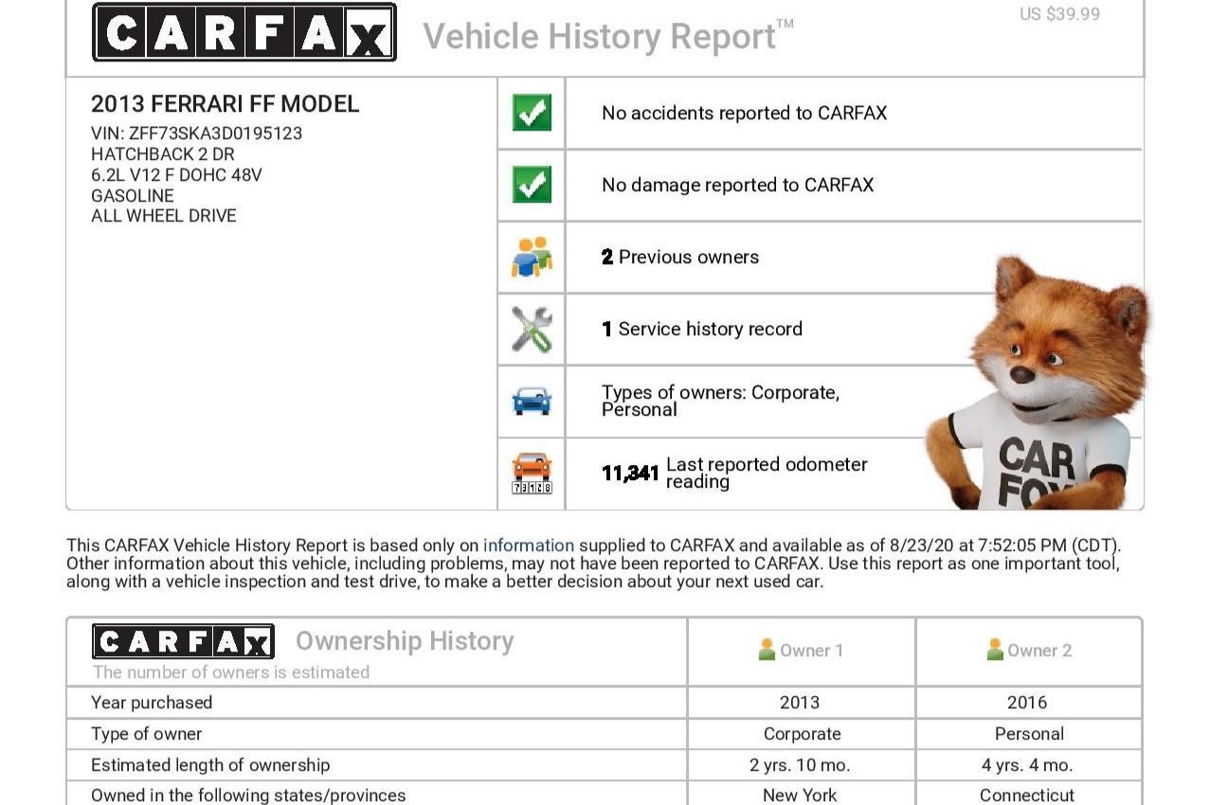Open the '1 Service history record' entry
The image size is (1210, 805).
click(701, 329)
